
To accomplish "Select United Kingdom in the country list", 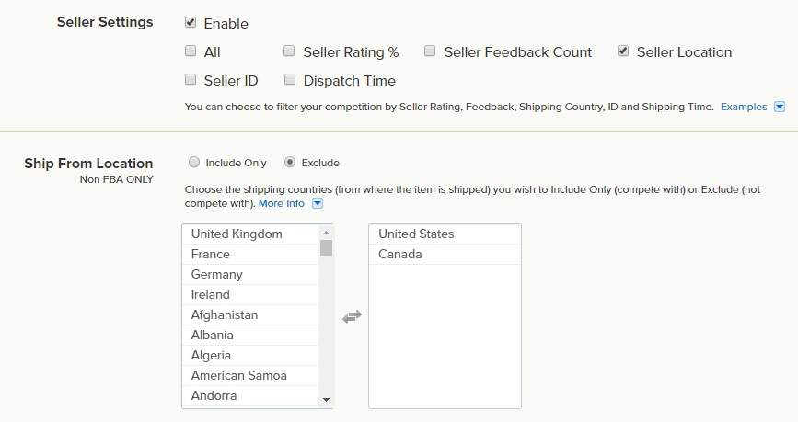I will click(x=237, y=234).
